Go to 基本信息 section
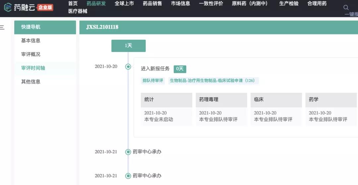This screenshot has width=358, height=185. pos(30,41)
